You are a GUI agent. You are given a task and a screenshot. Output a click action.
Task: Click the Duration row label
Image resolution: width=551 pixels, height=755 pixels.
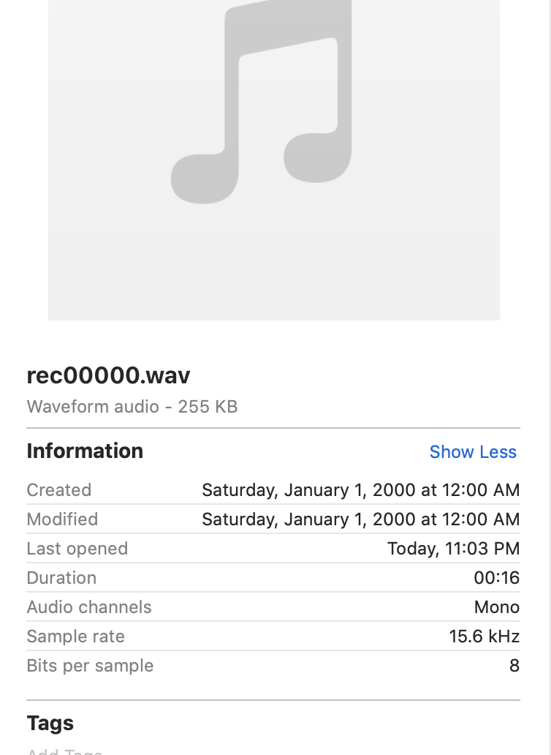[x=61, y=578]
